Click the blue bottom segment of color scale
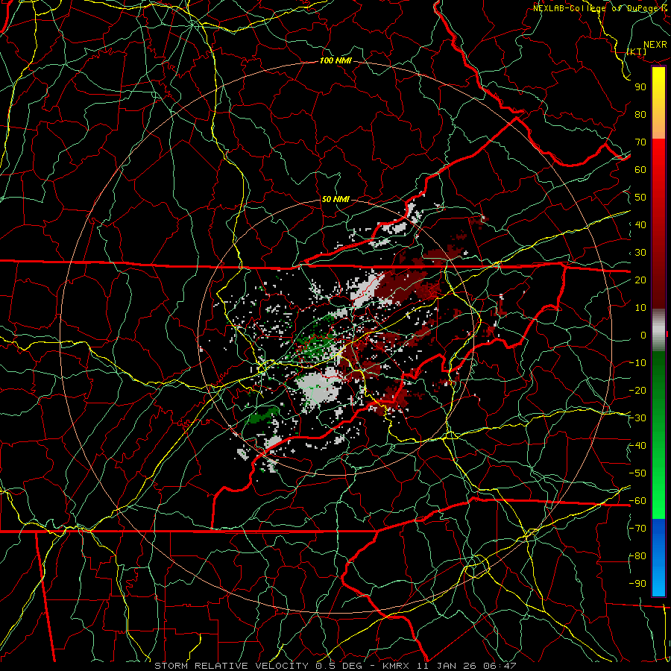The width and height of the screenshot is (671, 671). pos(658,558)
